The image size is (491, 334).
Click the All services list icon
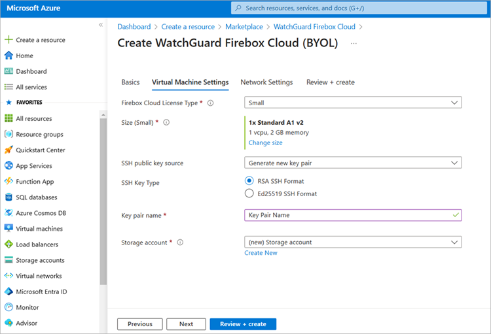point(9,87)
